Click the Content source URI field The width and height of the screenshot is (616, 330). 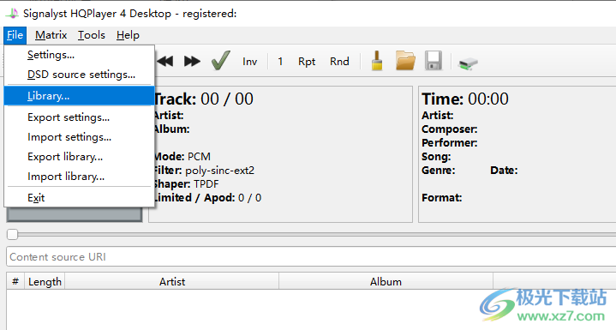pyautogui.click(x=311, y=257)
